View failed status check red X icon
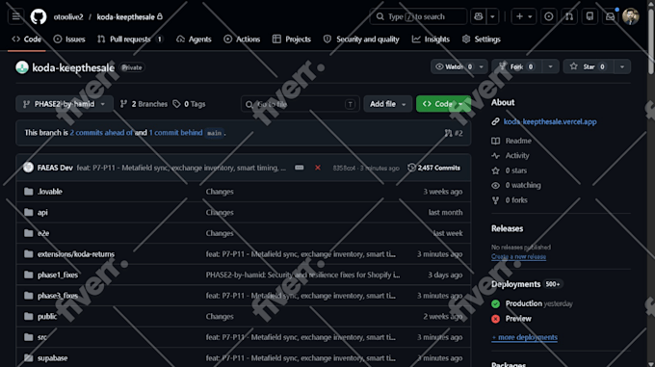Screen dimensions: 655x367 [318, 168]
